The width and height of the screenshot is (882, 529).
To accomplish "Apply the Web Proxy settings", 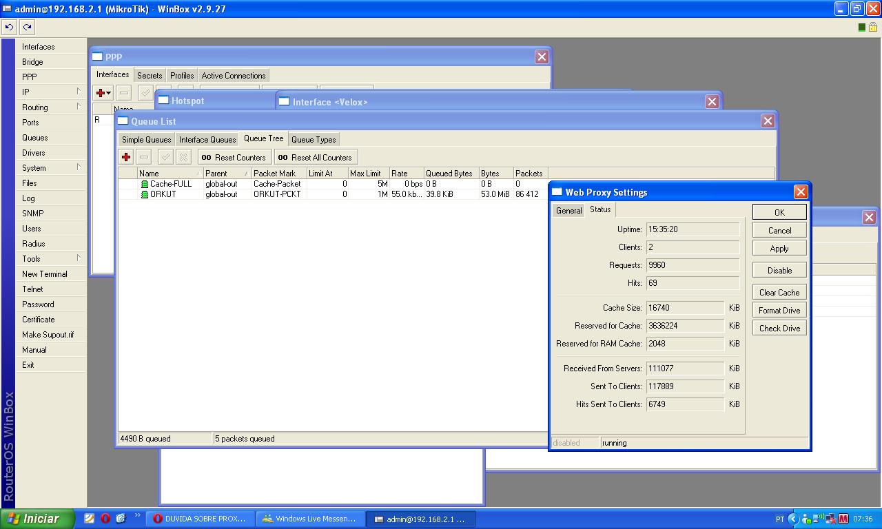I will click(x=779, y=249).
